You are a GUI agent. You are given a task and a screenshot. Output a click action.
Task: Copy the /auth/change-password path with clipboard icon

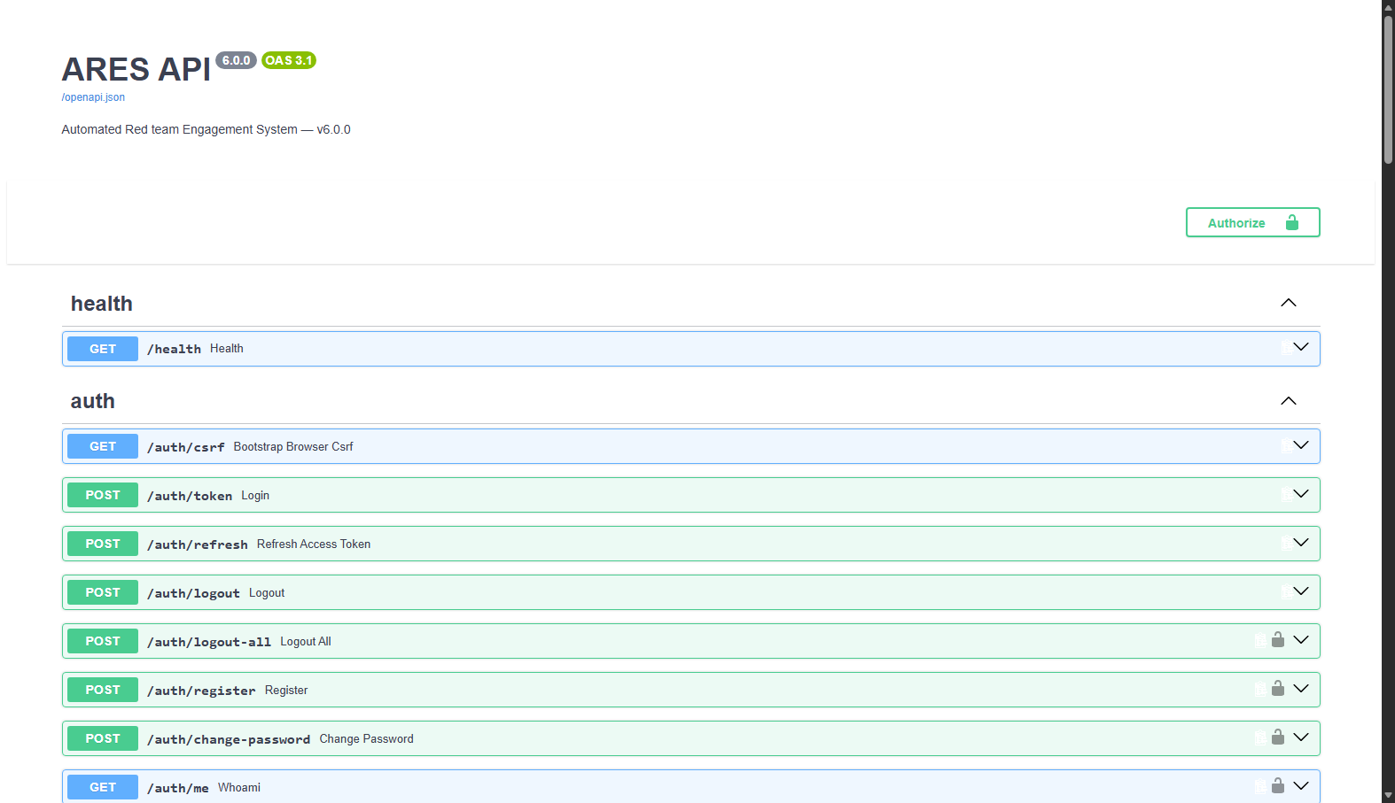coord(1260,738)
